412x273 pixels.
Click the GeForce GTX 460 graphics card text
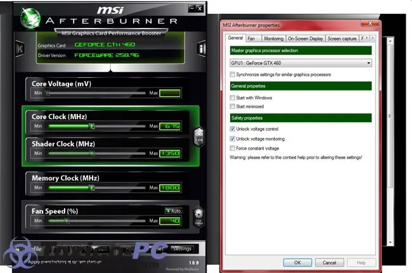click(105, 44)
